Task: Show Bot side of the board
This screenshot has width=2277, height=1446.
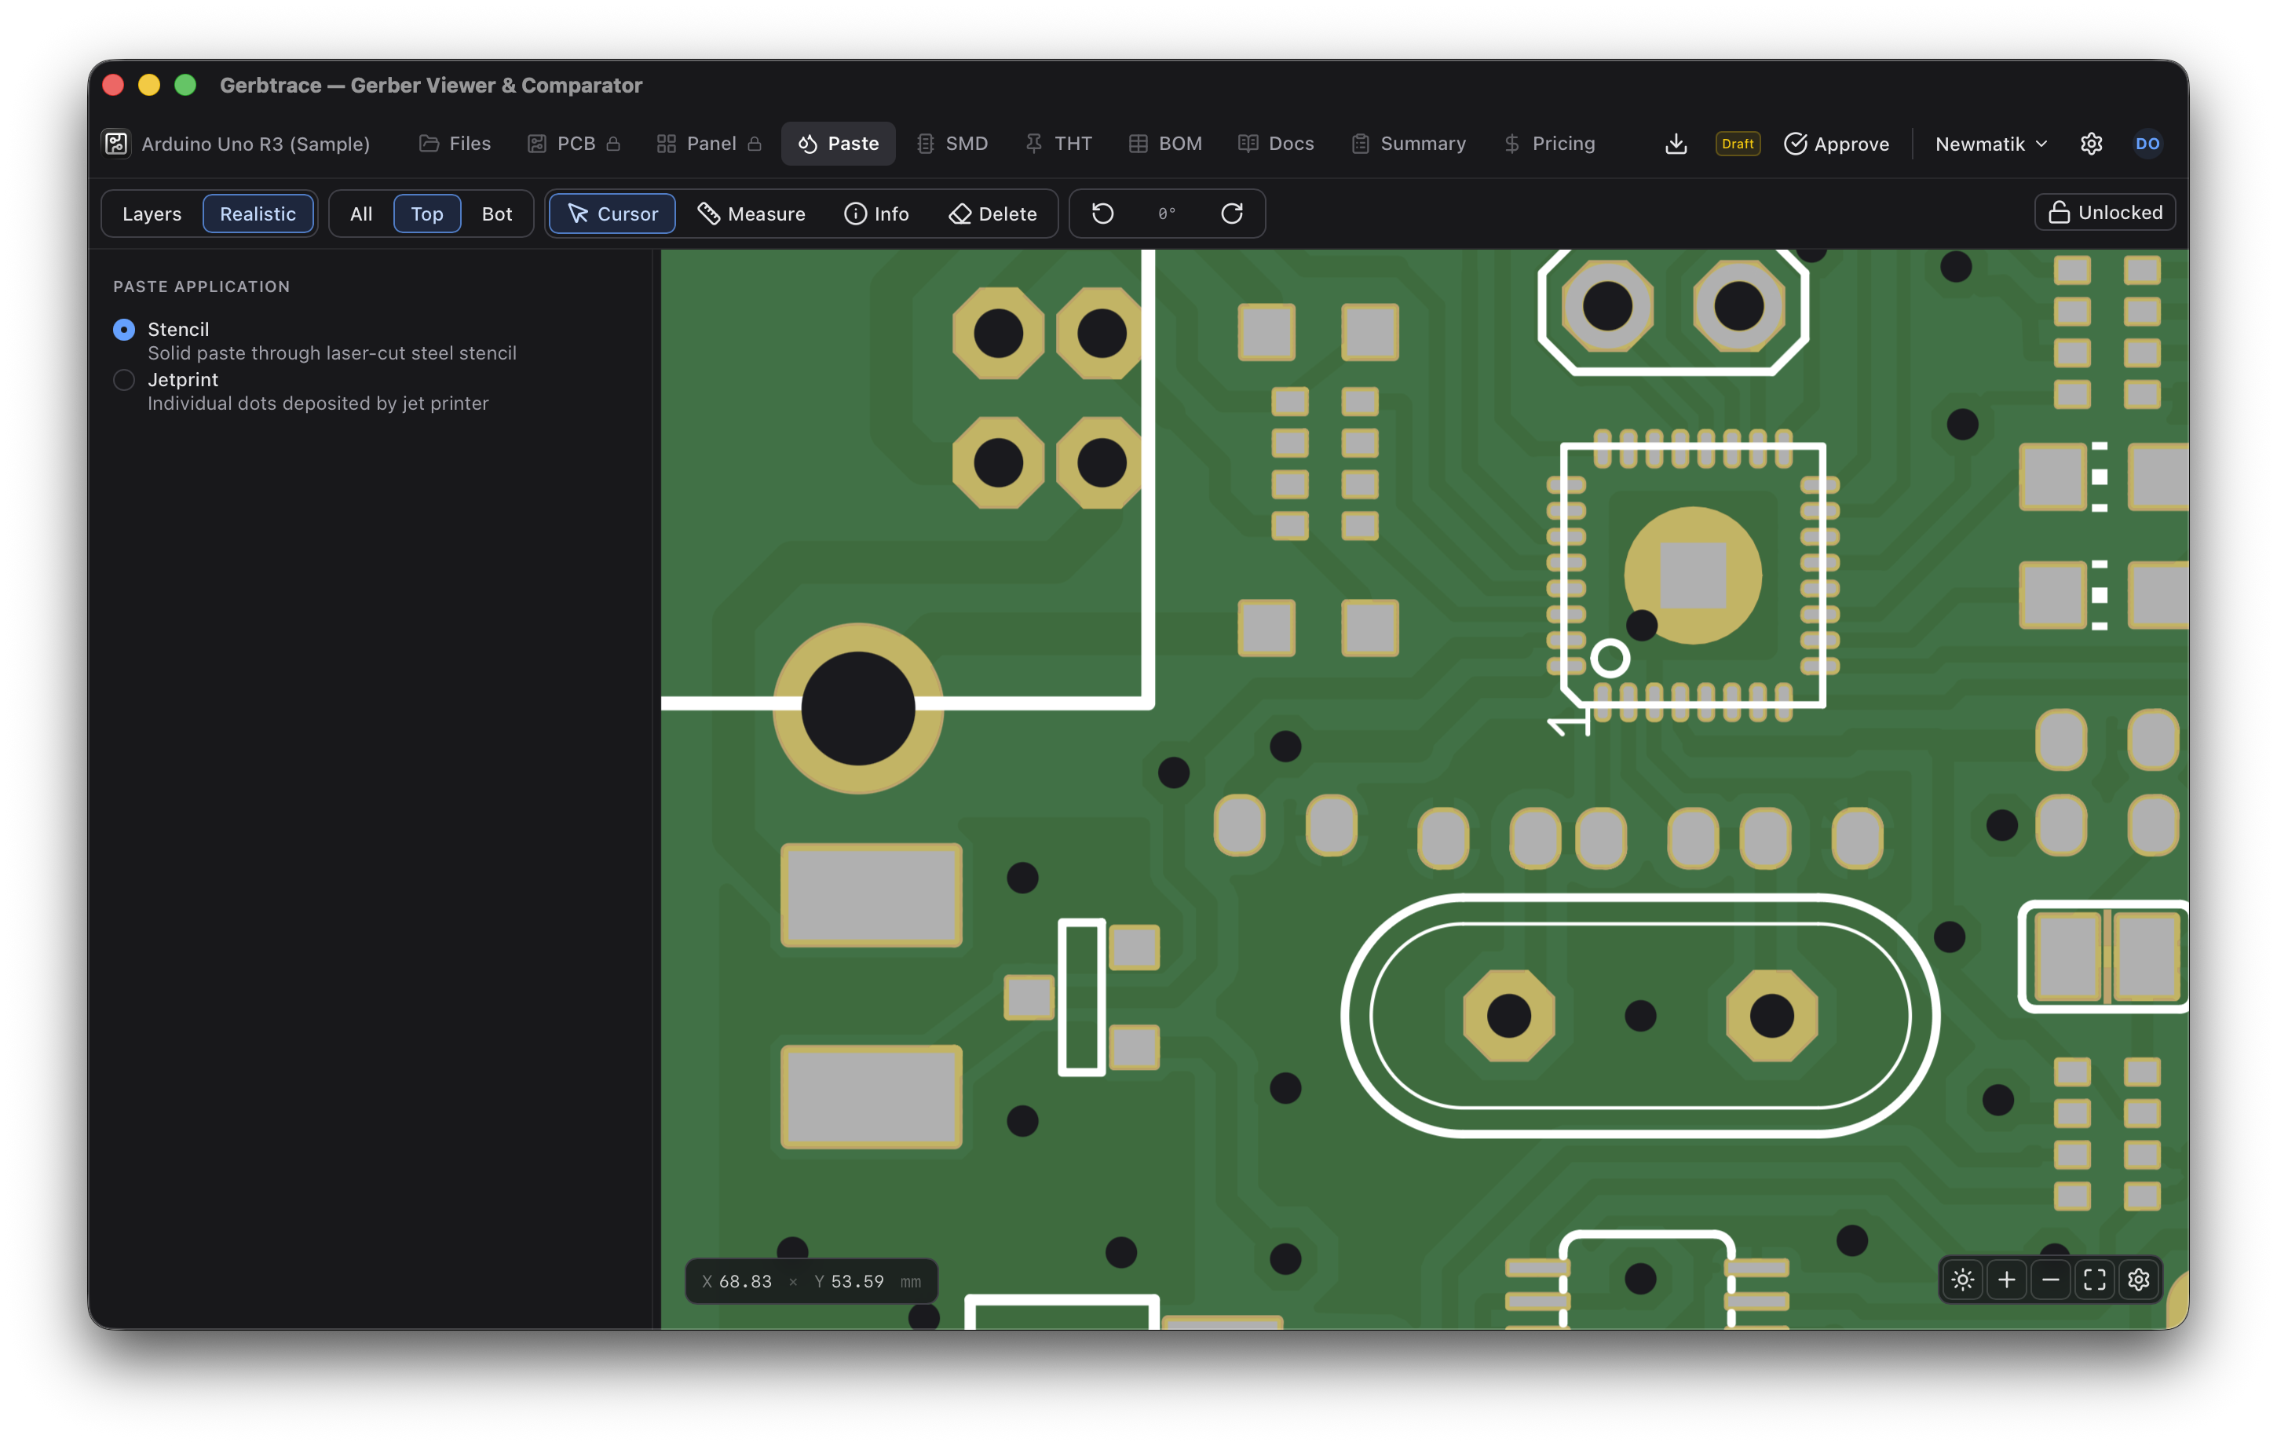Action: pyautogui.click(x=496, y=214)
